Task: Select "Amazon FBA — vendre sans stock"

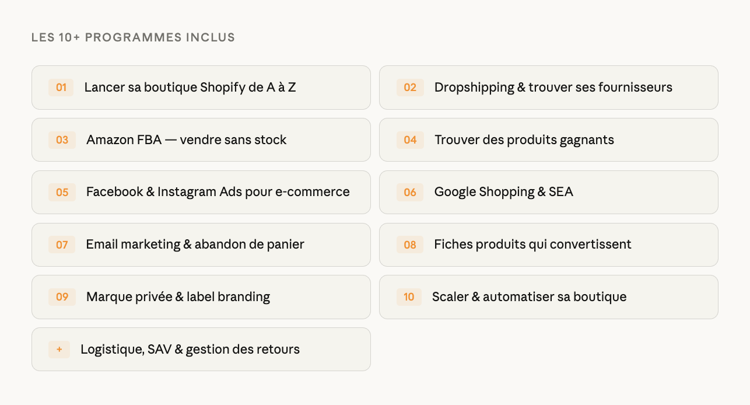Action: pos(187,140)
